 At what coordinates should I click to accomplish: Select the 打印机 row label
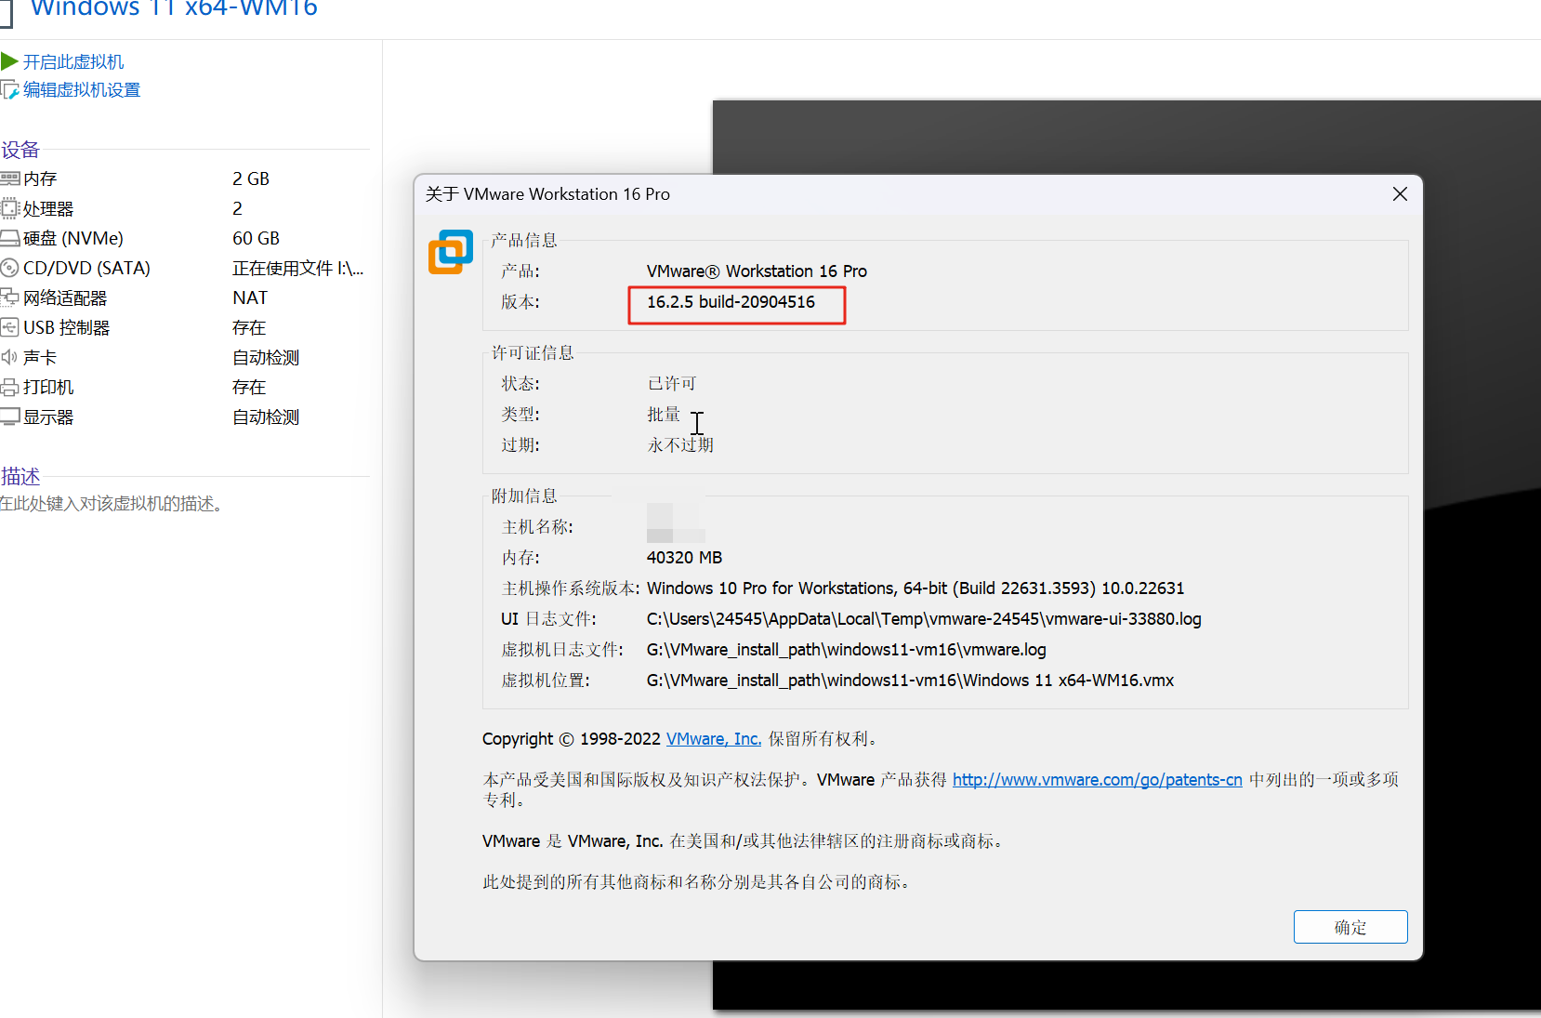(48, 387)
